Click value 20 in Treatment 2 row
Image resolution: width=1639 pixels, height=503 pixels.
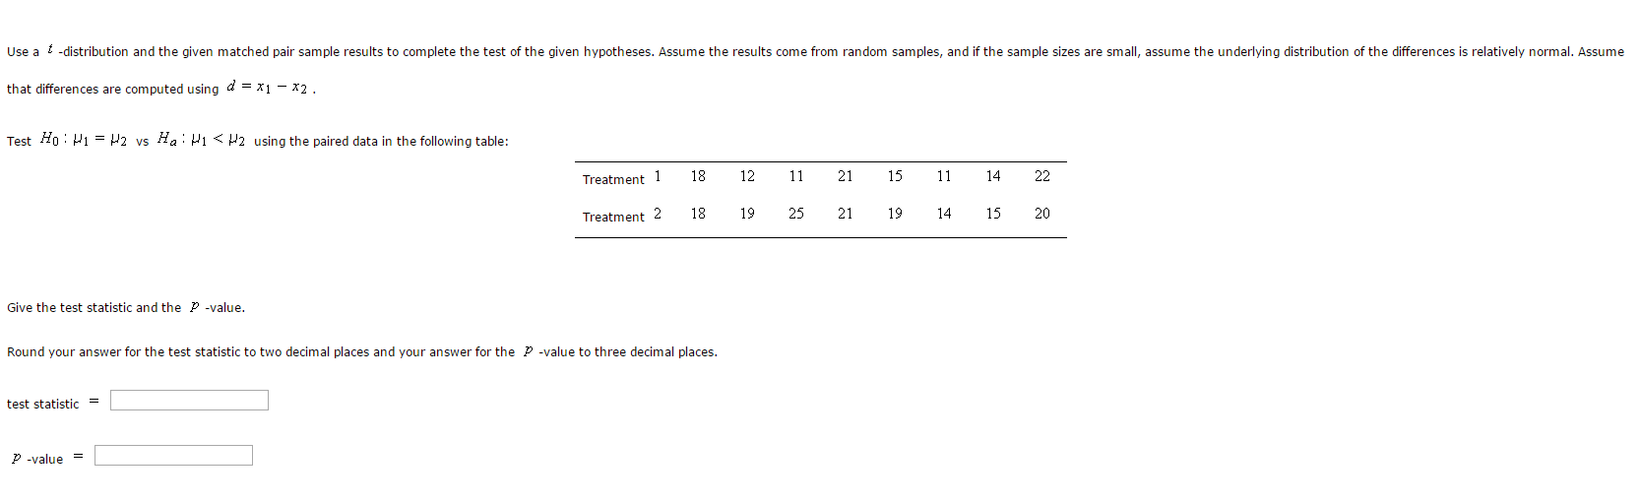[x=1042, y=214]
